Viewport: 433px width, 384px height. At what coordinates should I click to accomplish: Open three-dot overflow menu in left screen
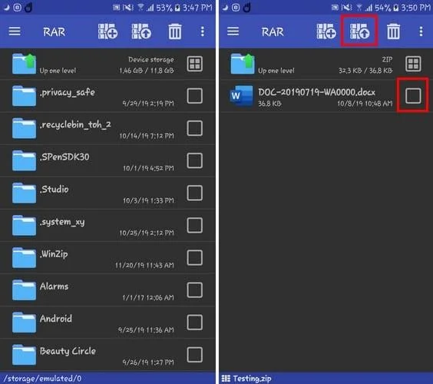click(203, 31)
